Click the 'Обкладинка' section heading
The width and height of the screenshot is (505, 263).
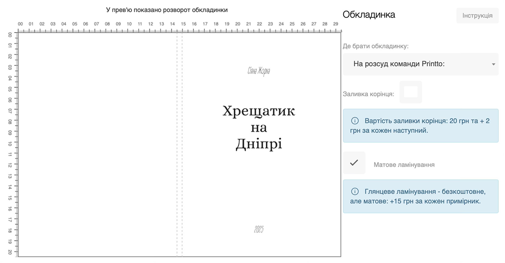[x=369, y=15]
